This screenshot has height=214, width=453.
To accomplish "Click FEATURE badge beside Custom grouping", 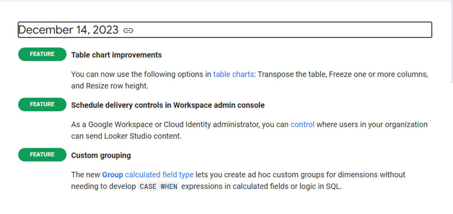I will point(42,154).
